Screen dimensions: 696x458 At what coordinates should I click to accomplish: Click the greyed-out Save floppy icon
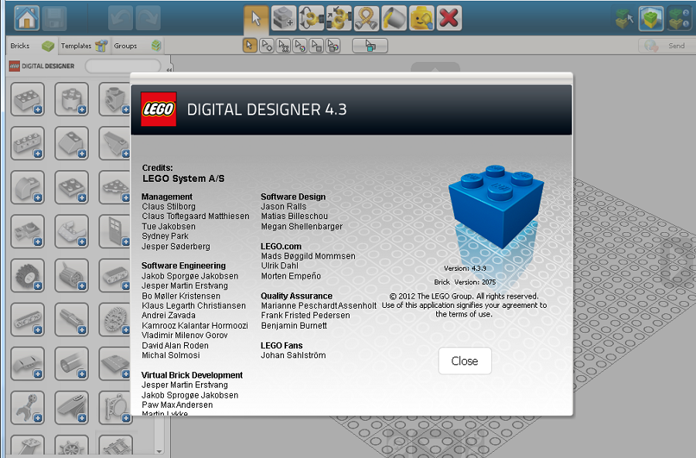(54, 19)
